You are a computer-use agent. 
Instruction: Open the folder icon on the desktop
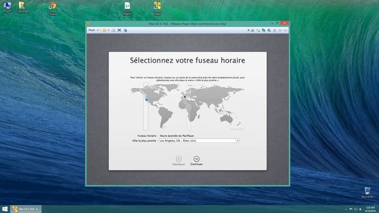tap(23, 7)
